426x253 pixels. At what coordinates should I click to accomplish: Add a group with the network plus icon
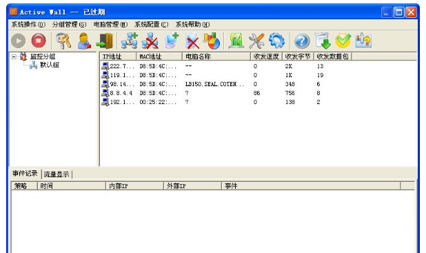click(x=130, y=41)
